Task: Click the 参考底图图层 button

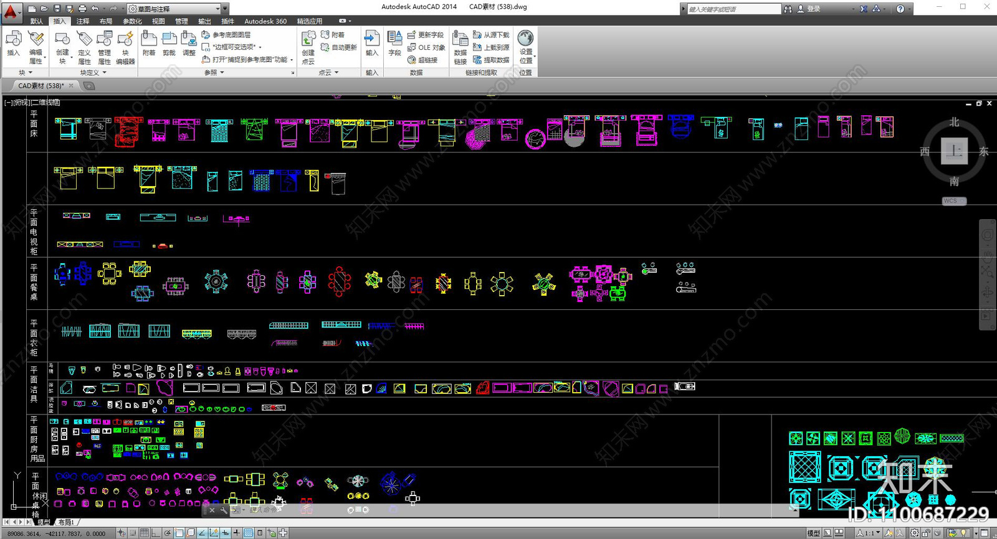Action: 226,35
